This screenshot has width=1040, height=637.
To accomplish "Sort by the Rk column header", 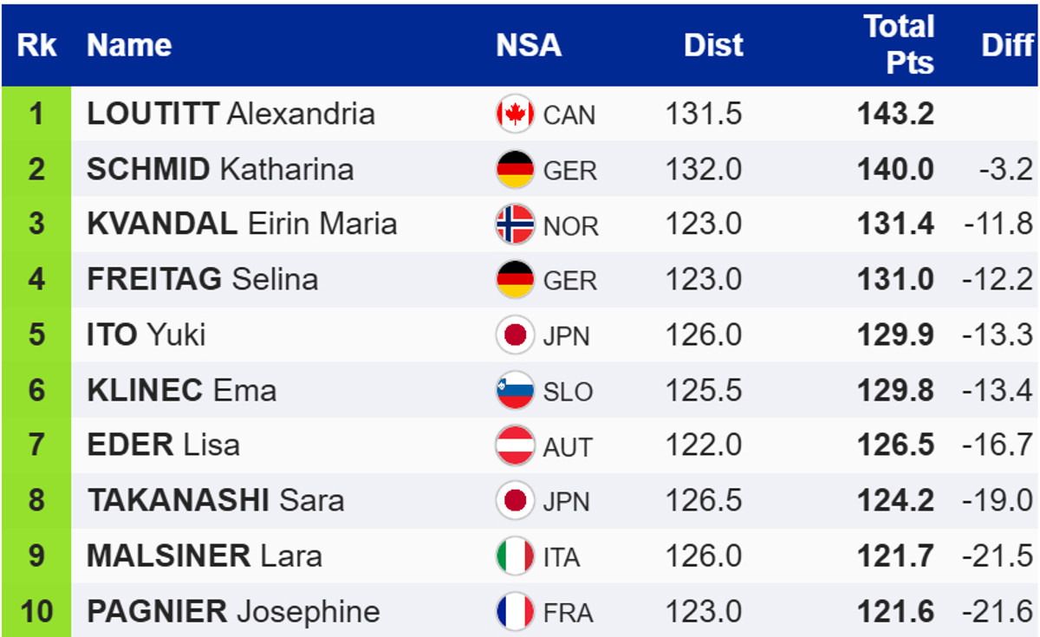I will (x=36, y=45).
